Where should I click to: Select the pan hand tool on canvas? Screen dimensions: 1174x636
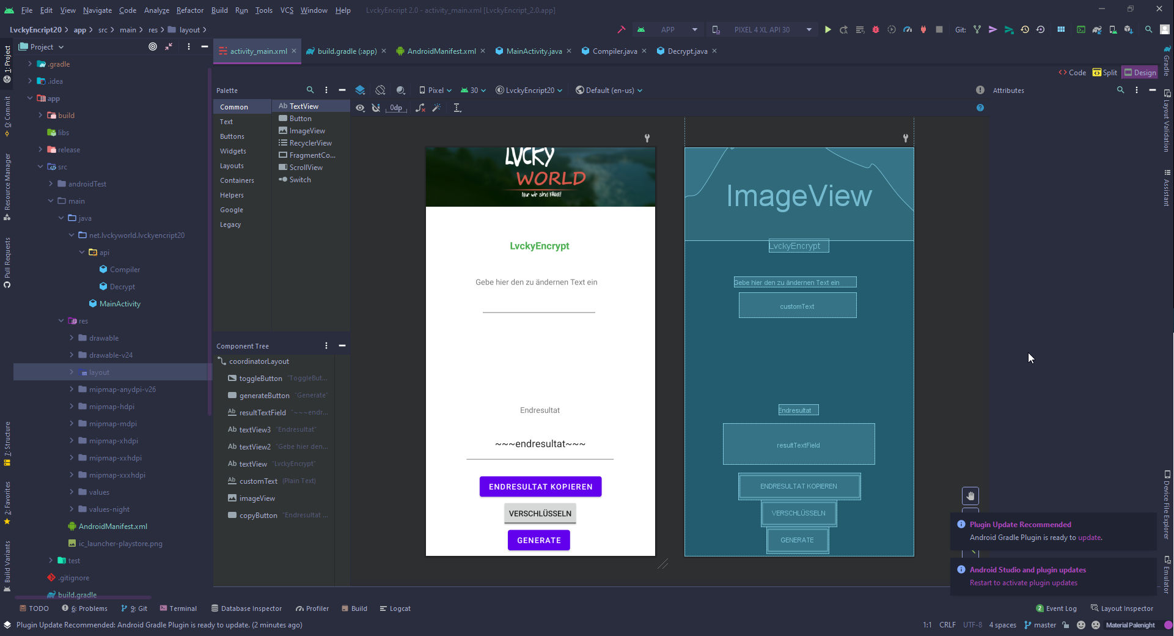[970, 496]
